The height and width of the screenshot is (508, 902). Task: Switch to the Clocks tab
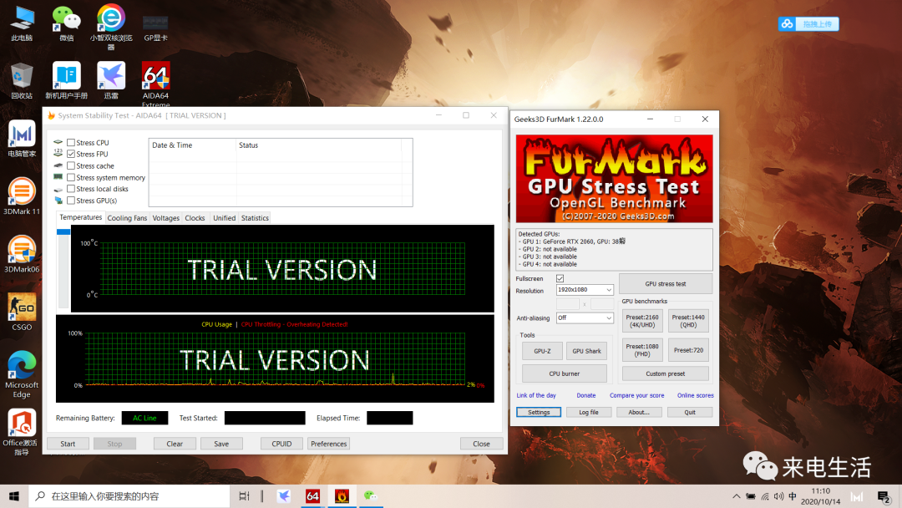195,218
